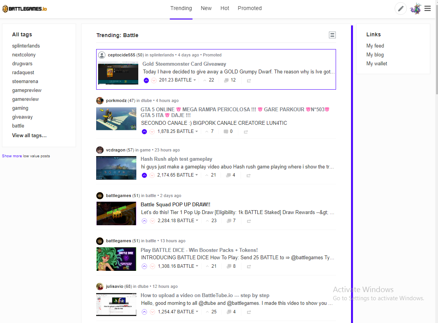This screenshot has width=438, height=323.
Task: Open the compose post pencil icon
Action: [400, 8]
